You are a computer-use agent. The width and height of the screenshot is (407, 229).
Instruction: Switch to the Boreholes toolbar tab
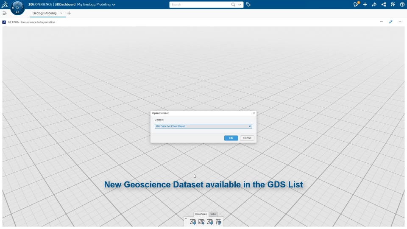(x=201, y=214)
